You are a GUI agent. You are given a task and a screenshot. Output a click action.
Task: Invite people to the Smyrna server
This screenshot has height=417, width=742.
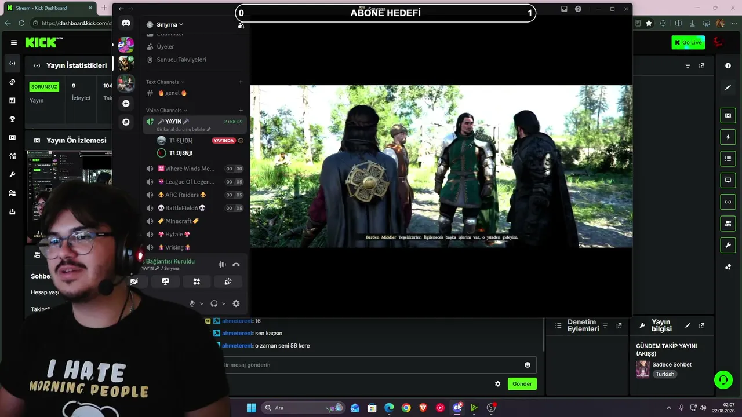point(241,25)
